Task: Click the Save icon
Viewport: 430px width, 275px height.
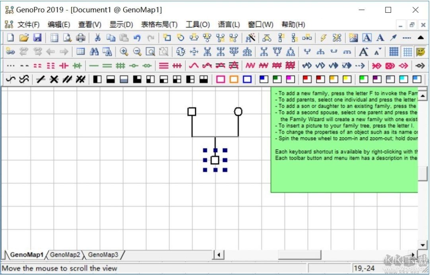Action: point(37,37)
